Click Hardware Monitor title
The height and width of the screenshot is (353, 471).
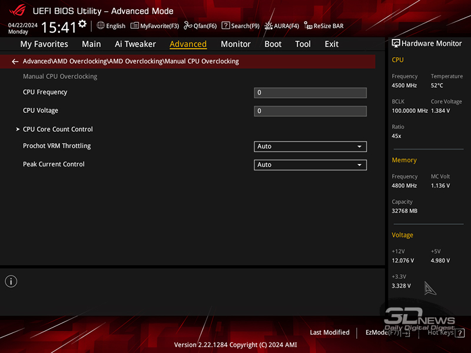[x=432, y=44]
